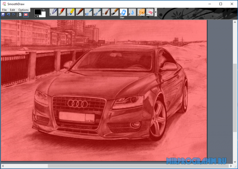
Task: Open the Edit menu
Action: coord(13,10)
